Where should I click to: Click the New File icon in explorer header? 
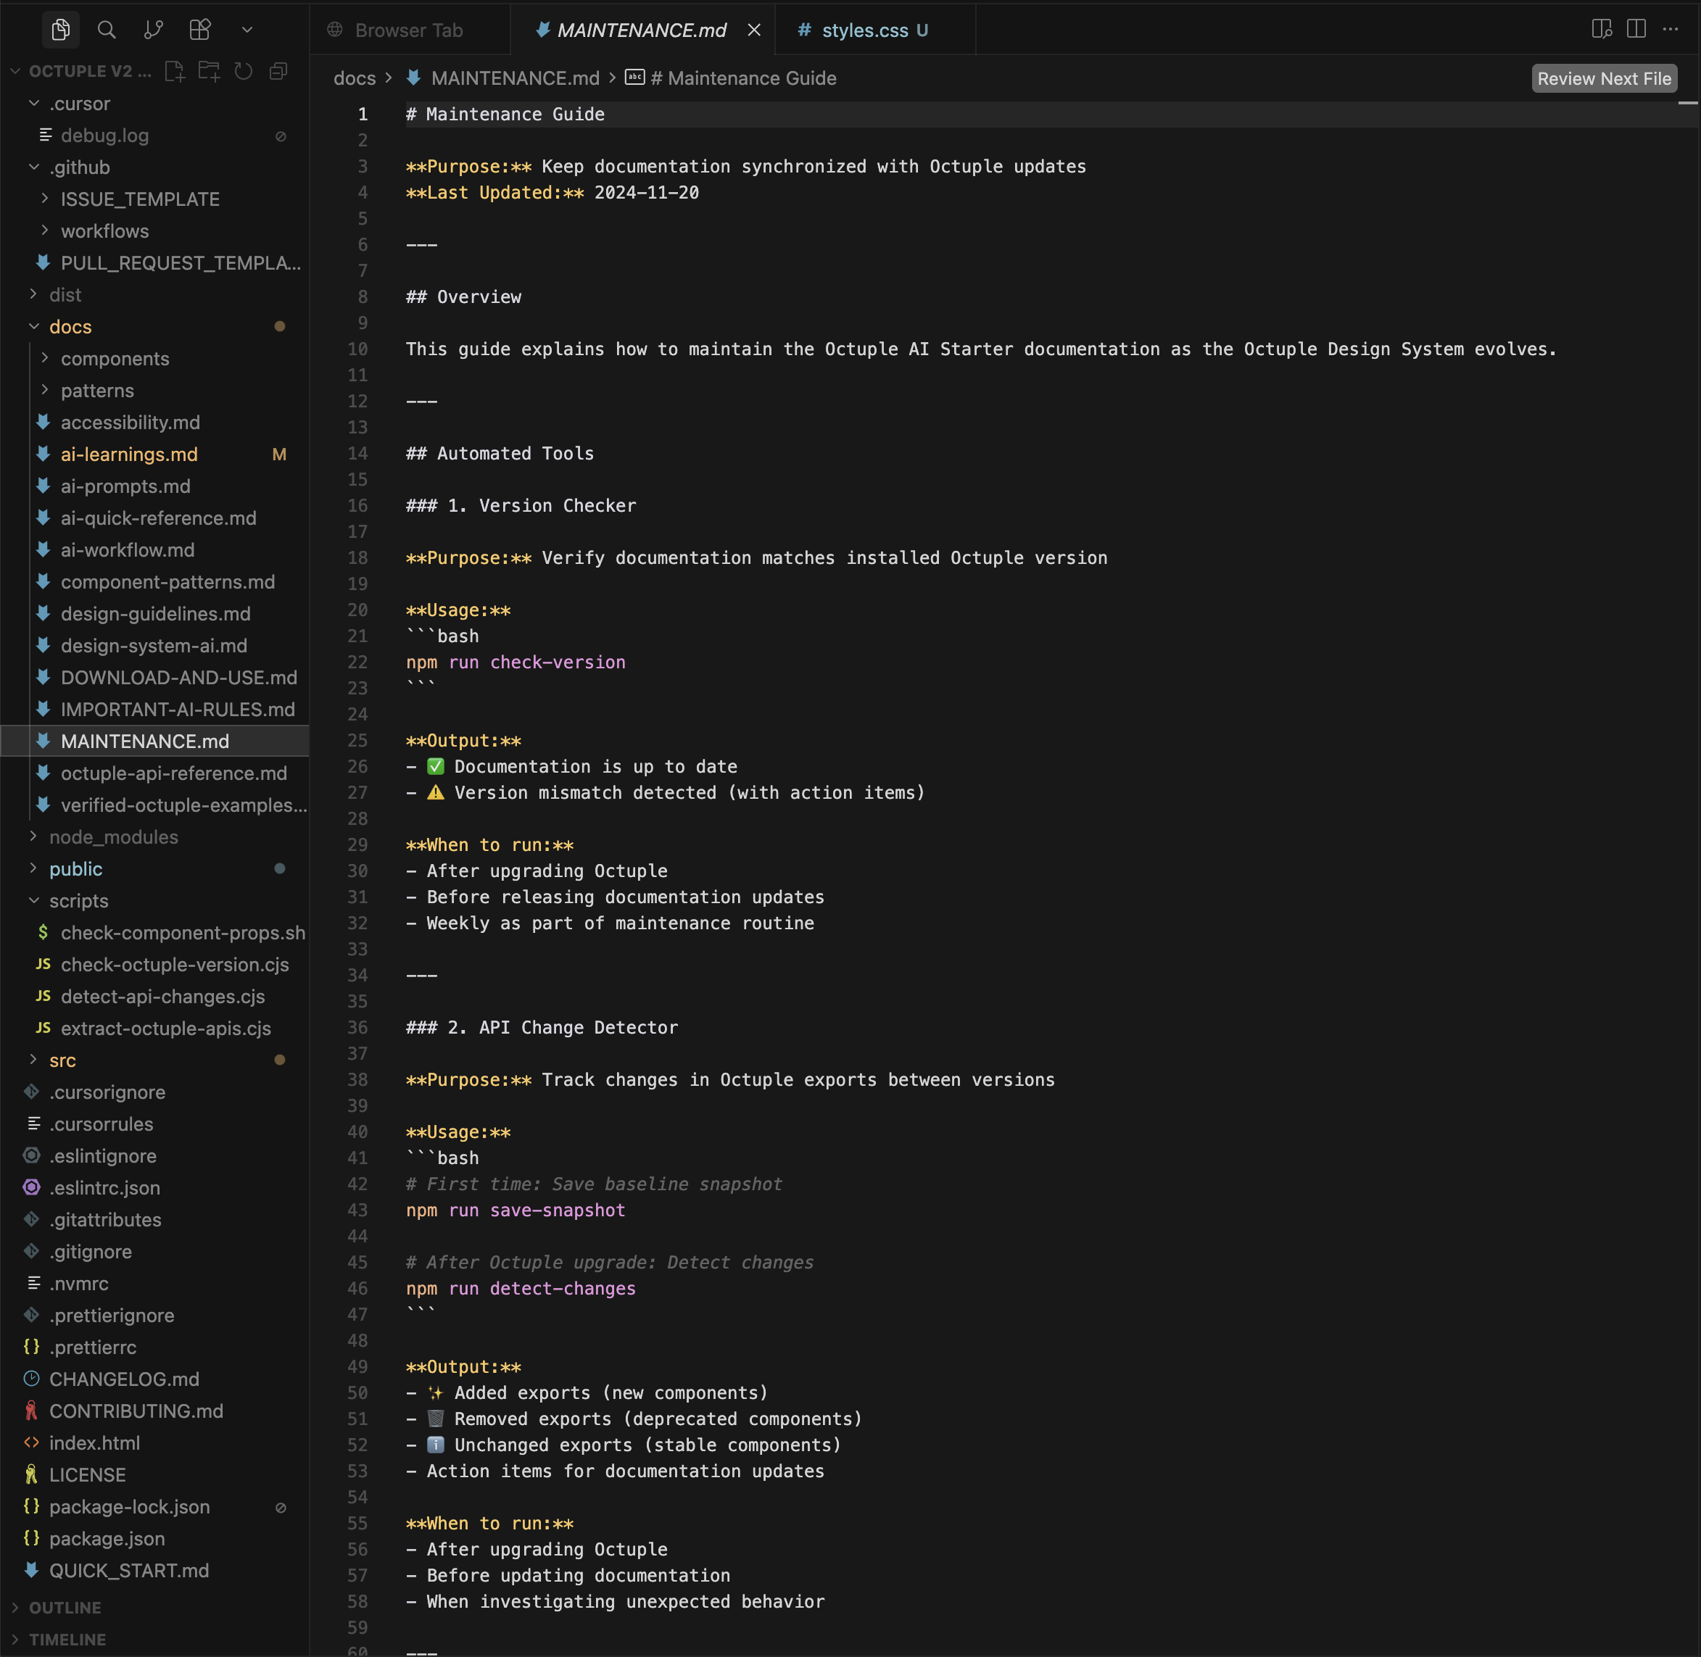[174, 71]
